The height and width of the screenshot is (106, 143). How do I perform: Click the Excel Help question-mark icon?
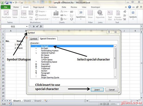point(130,7)
